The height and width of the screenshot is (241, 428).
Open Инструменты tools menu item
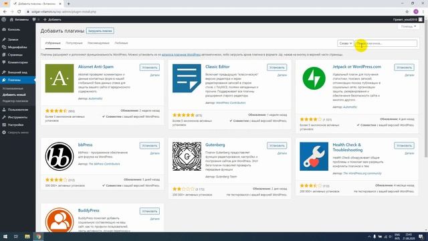[x=17, y=117]
